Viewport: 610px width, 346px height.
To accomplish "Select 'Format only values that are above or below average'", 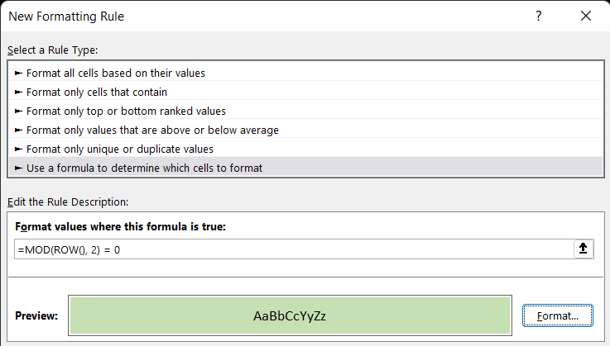I will pyautogui.click(x=152, y=130).
